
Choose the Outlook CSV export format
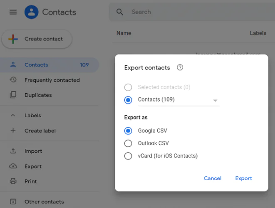(x=128, y=144)
